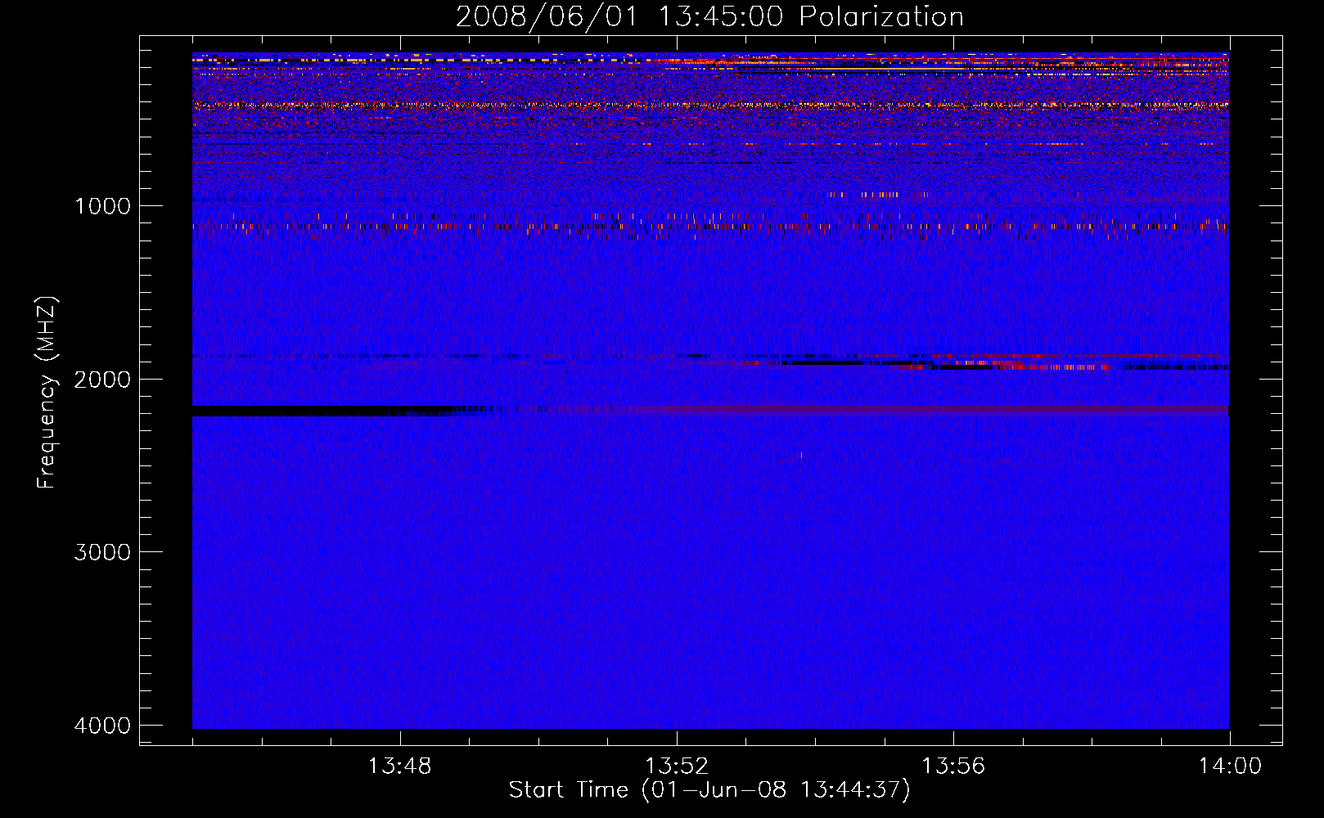Click the 'Start Time (01-Jun-08 13:44:37)' axis label

[x=709, y=790]
